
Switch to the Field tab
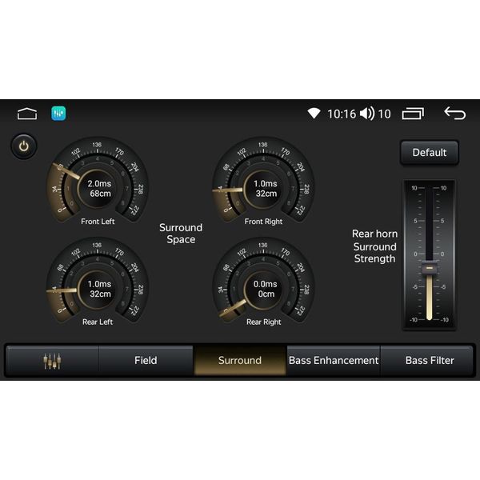point(146,361)
